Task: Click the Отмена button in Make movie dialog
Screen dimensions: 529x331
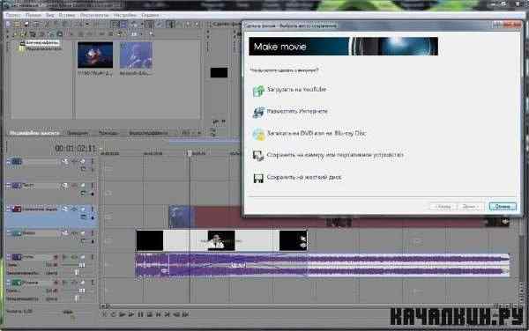Action: click(x=503, y=206)
